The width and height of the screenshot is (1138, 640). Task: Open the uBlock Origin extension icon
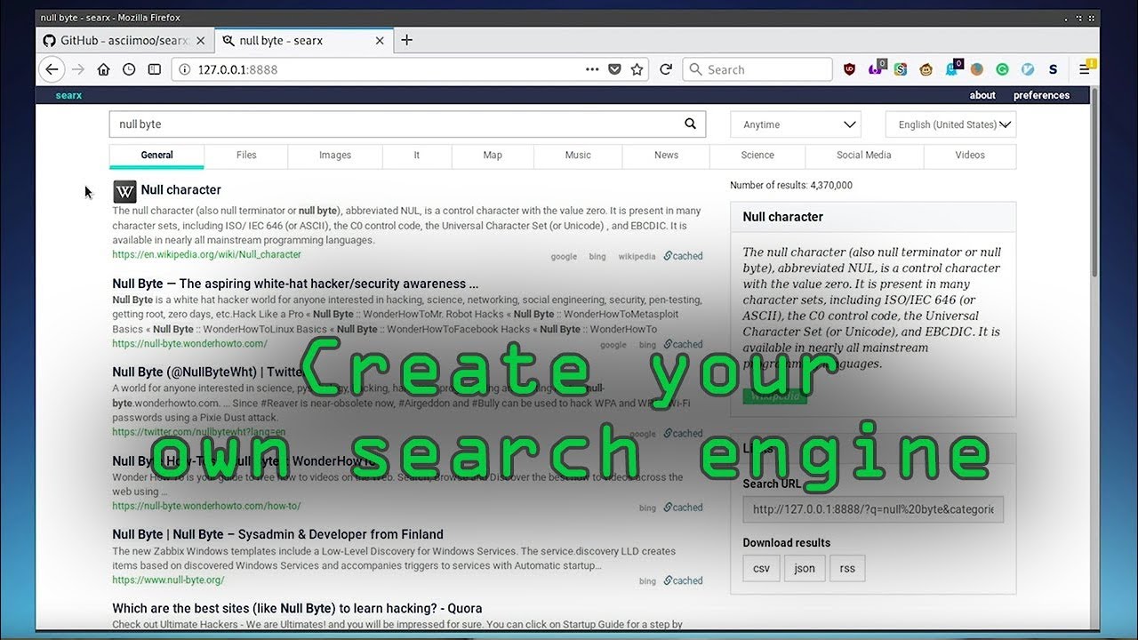click(x=849, y=69)
